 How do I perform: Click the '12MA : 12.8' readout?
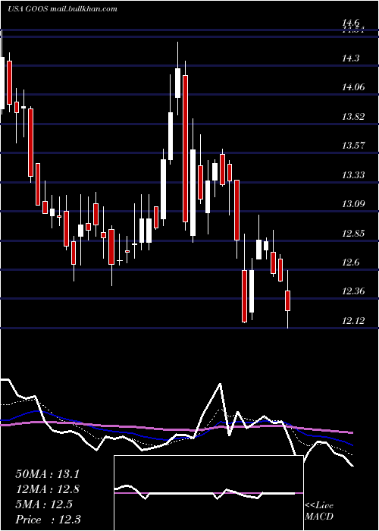[47, 489]
